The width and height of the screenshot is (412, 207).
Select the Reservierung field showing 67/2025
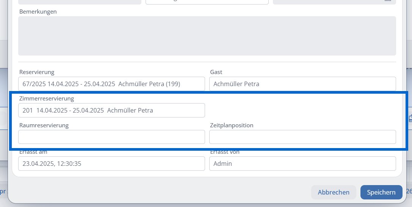(x=111, y=84)
